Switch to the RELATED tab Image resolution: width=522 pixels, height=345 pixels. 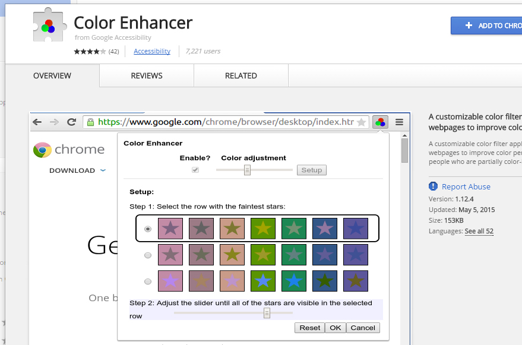241,75
